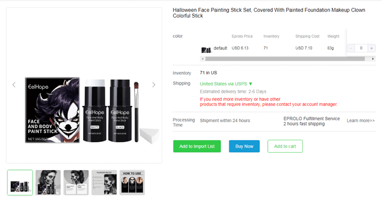Viewport: 382px width, 203px height.
Task: Increase quantity with the plus button
Action: pos(371,48)
